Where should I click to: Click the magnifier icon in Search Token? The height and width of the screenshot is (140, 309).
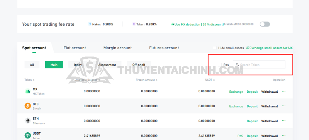[x=237, y=64]
